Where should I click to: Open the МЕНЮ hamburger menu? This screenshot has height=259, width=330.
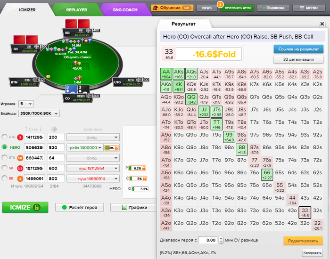tap(308, 8)
